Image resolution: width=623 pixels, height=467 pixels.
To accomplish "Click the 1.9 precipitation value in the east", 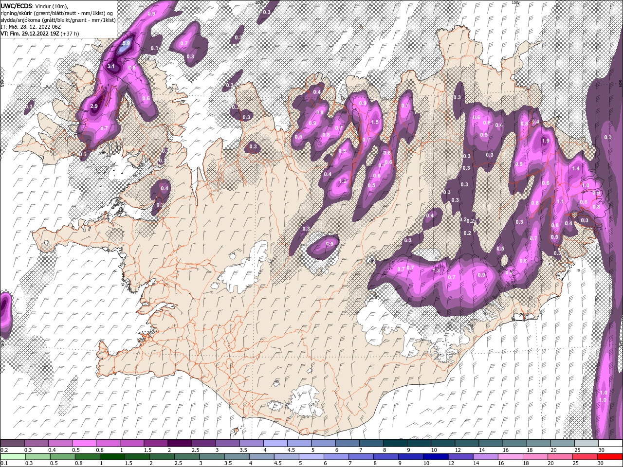I will 545,141.
